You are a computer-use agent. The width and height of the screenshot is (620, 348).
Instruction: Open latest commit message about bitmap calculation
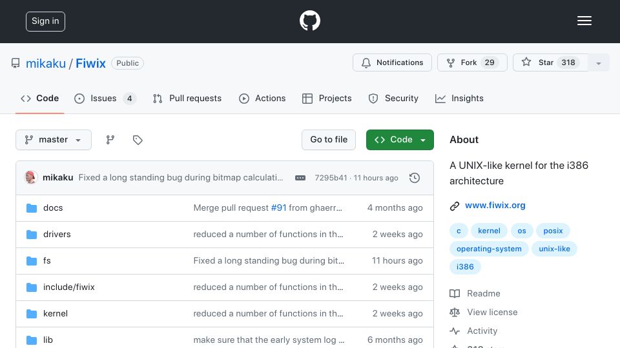[181, 178]
